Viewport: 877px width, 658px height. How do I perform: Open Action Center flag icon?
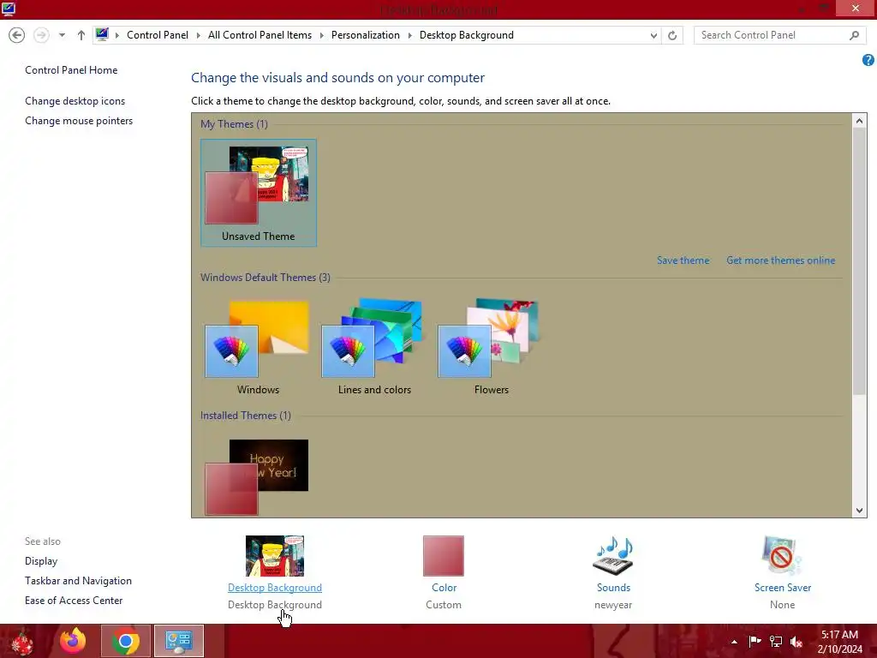pos(755,641)
